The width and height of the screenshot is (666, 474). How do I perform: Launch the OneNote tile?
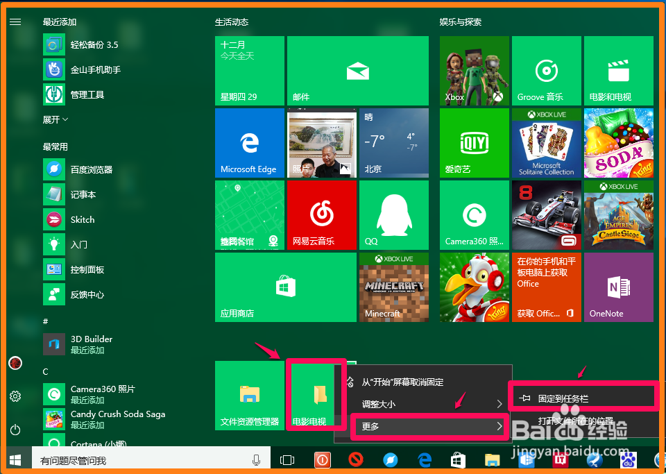coord(619,287)
